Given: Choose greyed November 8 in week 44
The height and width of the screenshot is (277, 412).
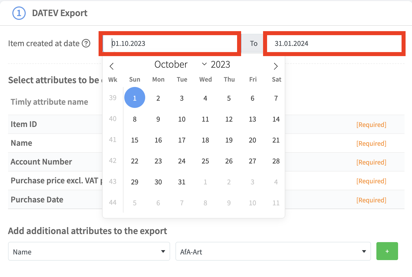Looking at the screenshot, I should click(205, 203).
